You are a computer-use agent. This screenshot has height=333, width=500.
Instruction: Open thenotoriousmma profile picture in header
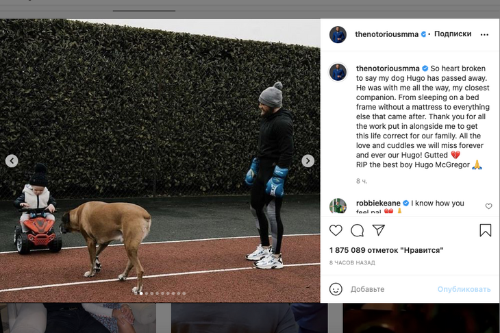pyautogui.click(x=338, y=34)
